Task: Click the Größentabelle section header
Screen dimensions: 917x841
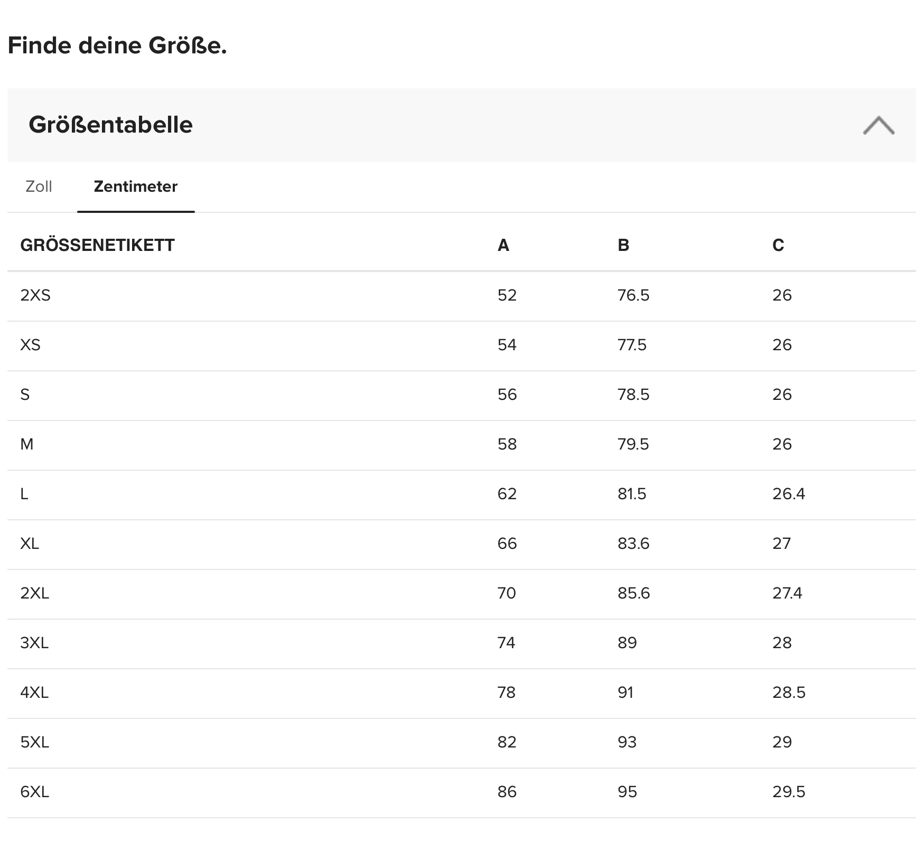Action: click(462, 125)
